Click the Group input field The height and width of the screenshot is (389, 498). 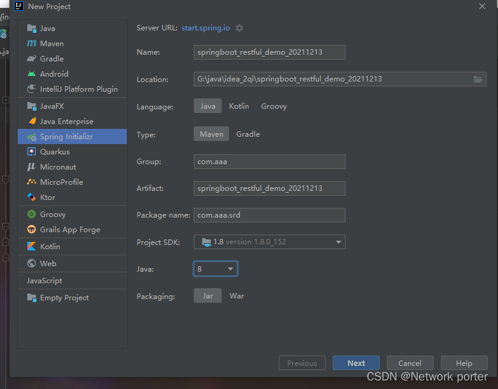(269, 162)
